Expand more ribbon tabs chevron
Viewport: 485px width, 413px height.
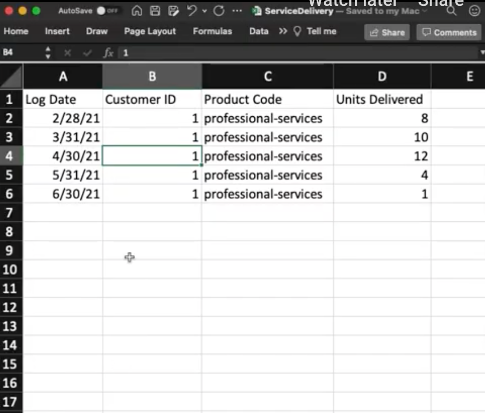(x=282, y=31)
